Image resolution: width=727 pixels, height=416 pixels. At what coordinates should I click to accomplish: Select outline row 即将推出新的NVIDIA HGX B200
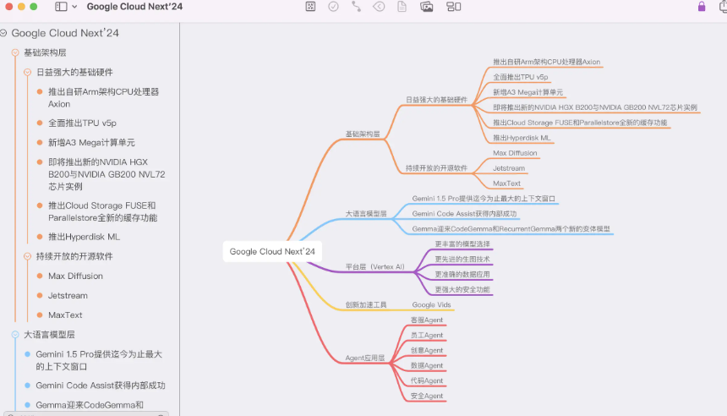[x=107, y=174]
